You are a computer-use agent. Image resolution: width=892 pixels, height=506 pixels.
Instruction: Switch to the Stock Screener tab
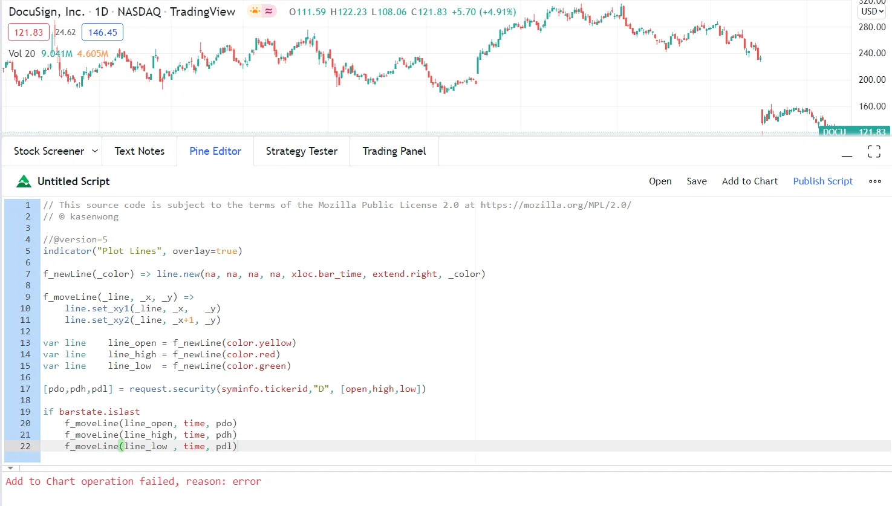click(49, 151)
